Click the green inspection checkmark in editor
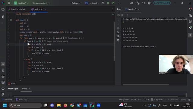Image resolution: width=193 pixels, height=109 pixels. (113, 15)
